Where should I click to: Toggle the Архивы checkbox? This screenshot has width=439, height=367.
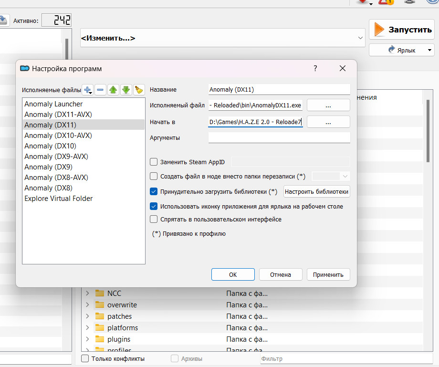click(175, 358)
